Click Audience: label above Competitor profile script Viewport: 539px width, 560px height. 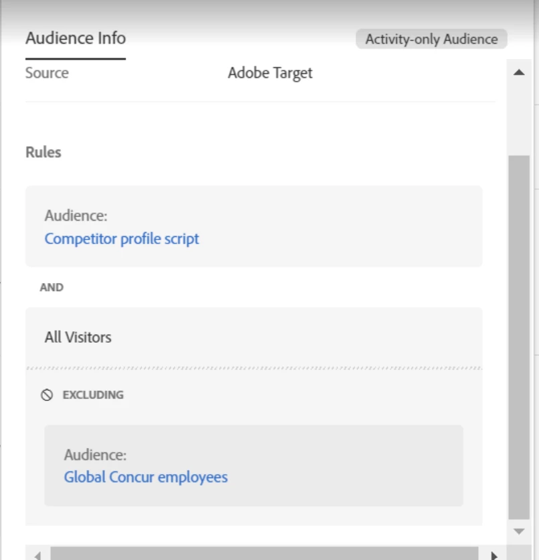click(76, 216)
